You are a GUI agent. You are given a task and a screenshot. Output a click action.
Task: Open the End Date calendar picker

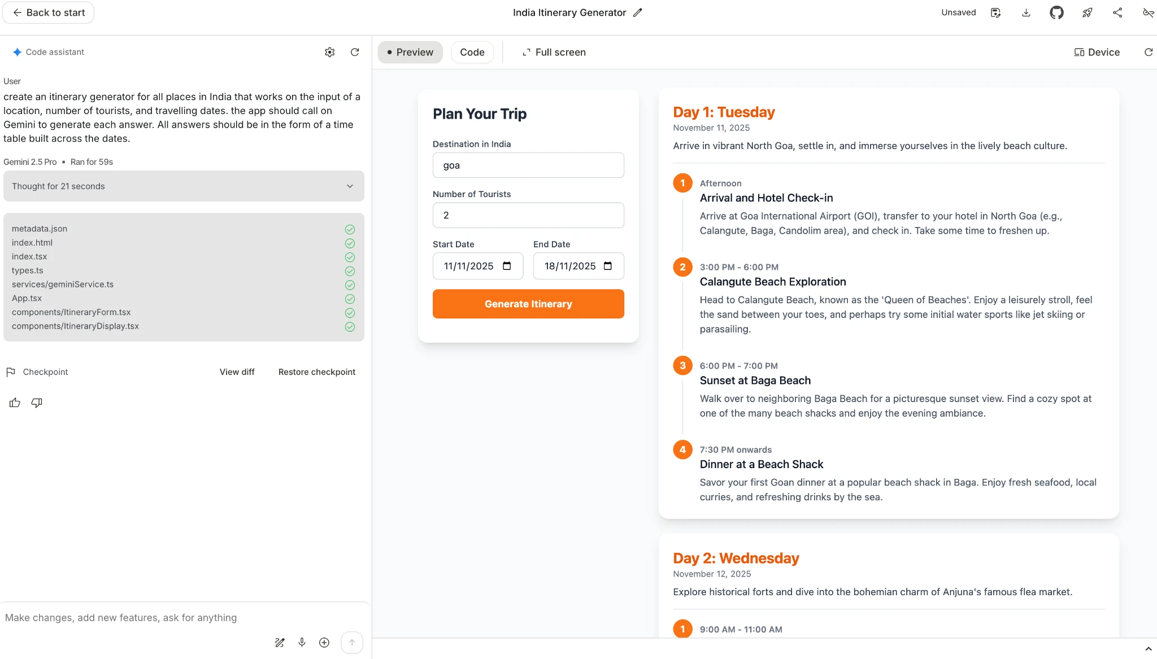(608, 266)
